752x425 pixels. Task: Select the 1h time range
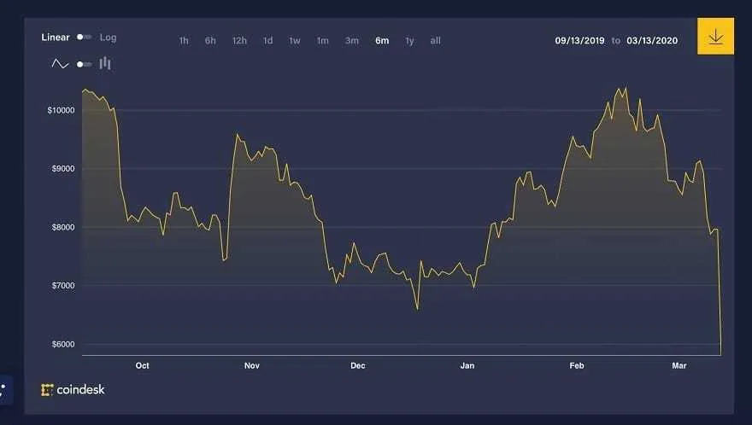tap(184, 41)
